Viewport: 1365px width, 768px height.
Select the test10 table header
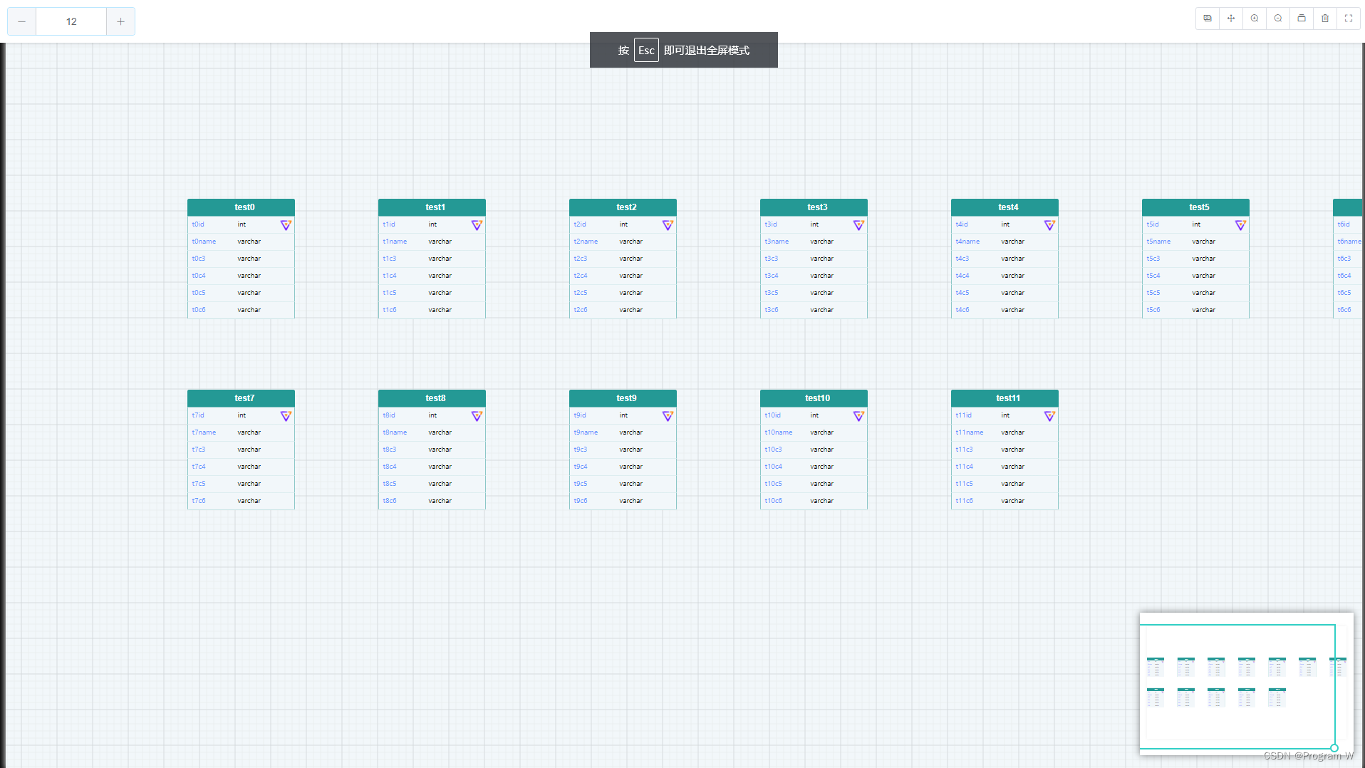coord(814,398)
